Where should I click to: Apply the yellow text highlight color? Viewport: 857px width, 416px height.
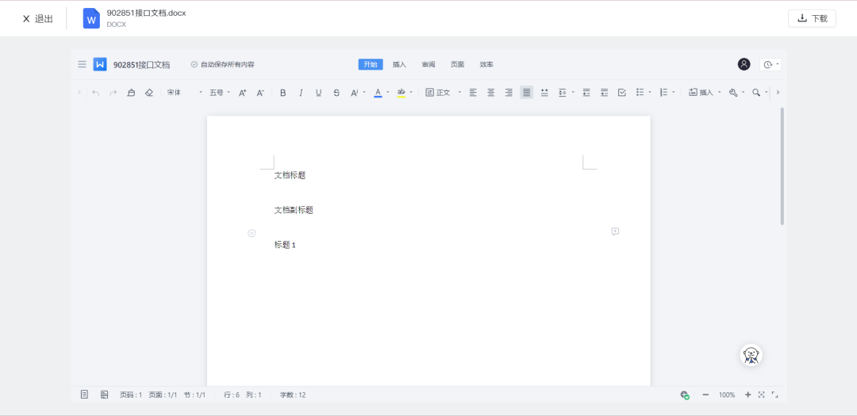coord(402,93)
